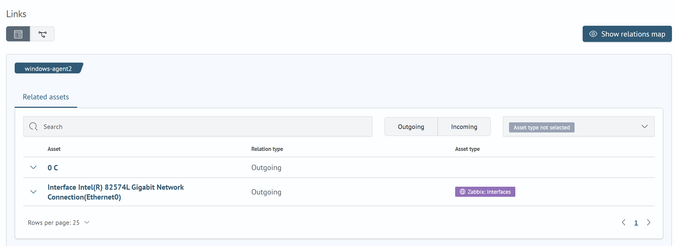The image size is (676, 246).
Task: Switch to the graph view icon
Action: coord(42,34)
